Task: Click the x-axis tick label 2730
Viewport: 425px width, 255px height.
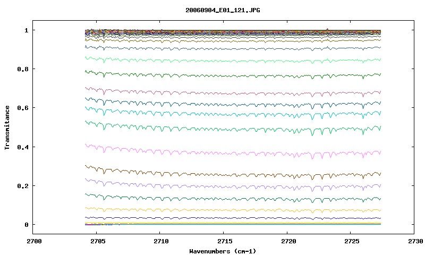Action: (x=415, y=241)
